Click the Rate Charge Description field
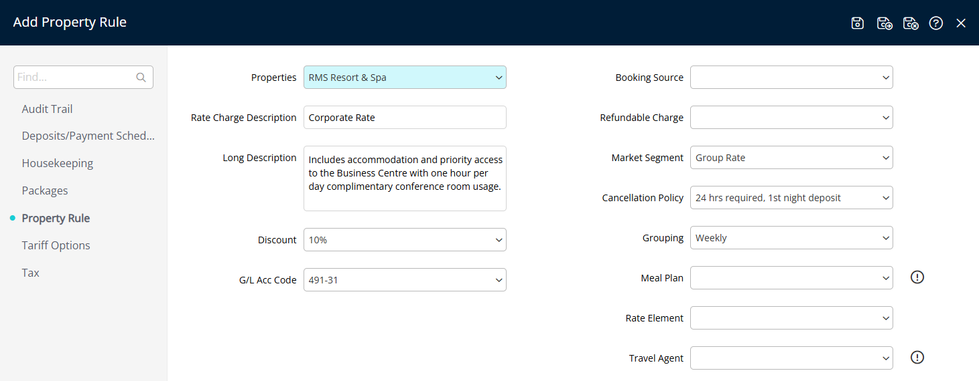The image size is (979, 381). pos(405,117)
